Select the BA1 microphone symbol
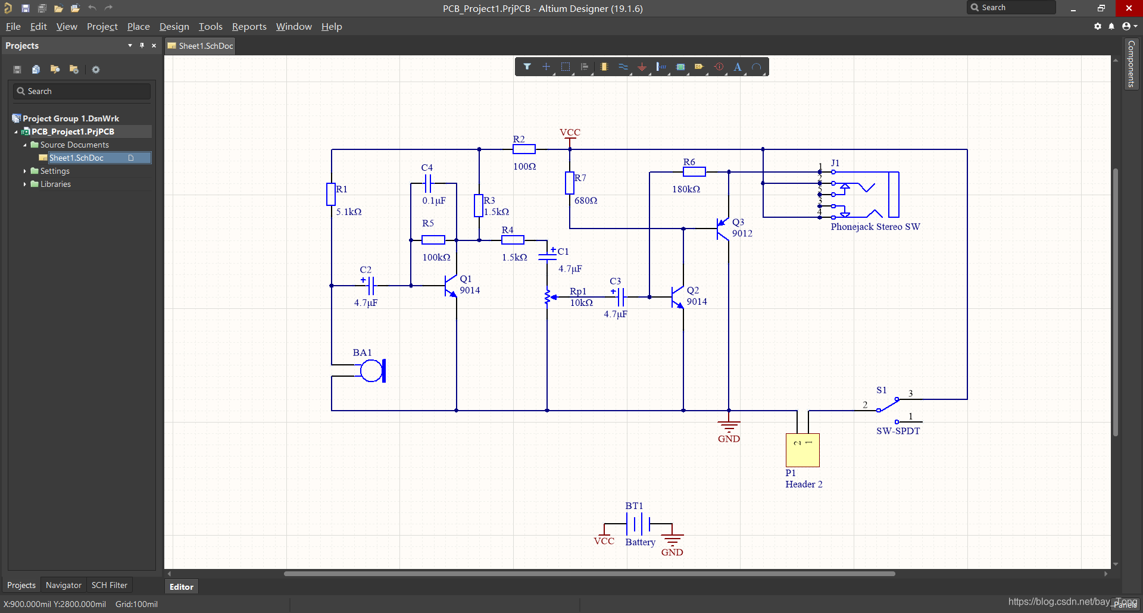 coord(372,370)
